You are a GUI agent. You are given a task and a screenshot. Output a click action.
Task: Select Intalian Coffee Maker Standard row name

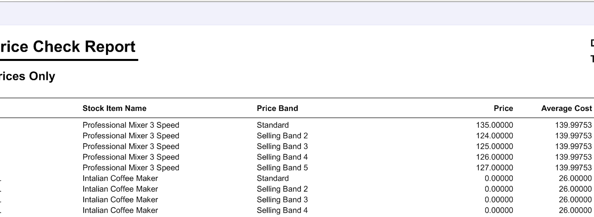point(120,178)
